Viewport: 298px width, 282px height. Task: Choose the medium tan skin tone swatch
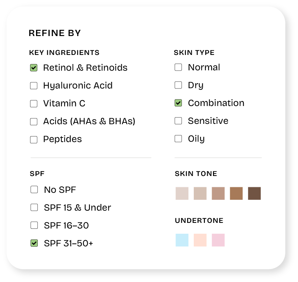click(x=236, y=193)
